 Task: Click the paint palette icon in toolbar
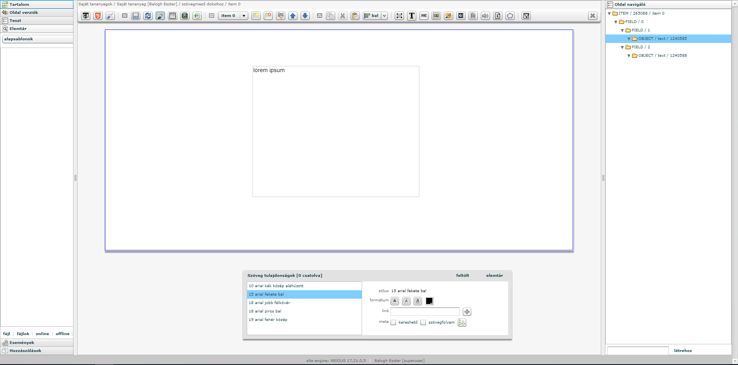449,16
